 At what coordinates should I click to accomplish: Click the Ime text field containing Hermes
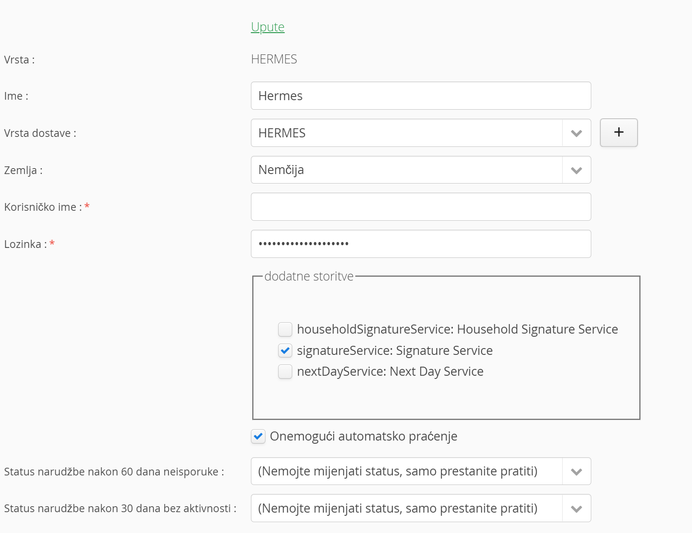tap(421, 96)
